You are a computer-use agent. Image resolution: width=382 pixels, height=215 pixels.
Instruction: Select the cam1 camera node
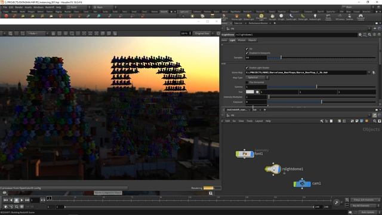[302, 183]
